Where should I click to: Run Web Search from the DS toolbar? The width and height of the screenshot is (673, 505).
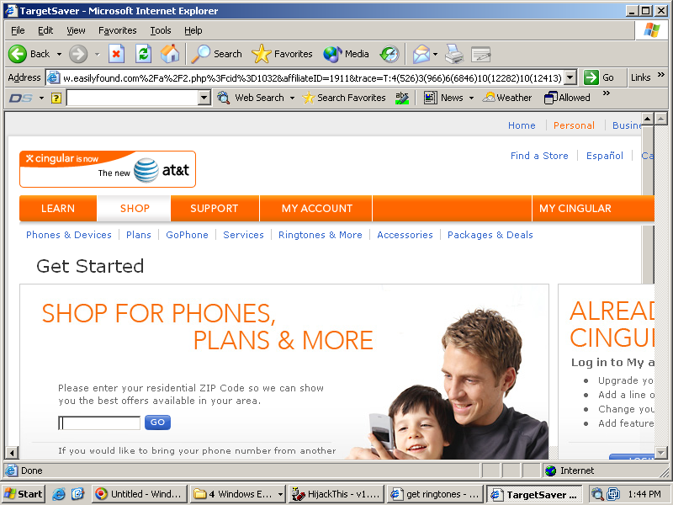click(x=251, y=98)
